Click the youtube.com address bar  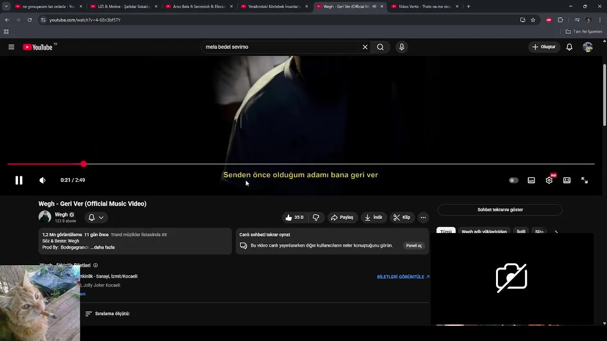pos(280,20)
